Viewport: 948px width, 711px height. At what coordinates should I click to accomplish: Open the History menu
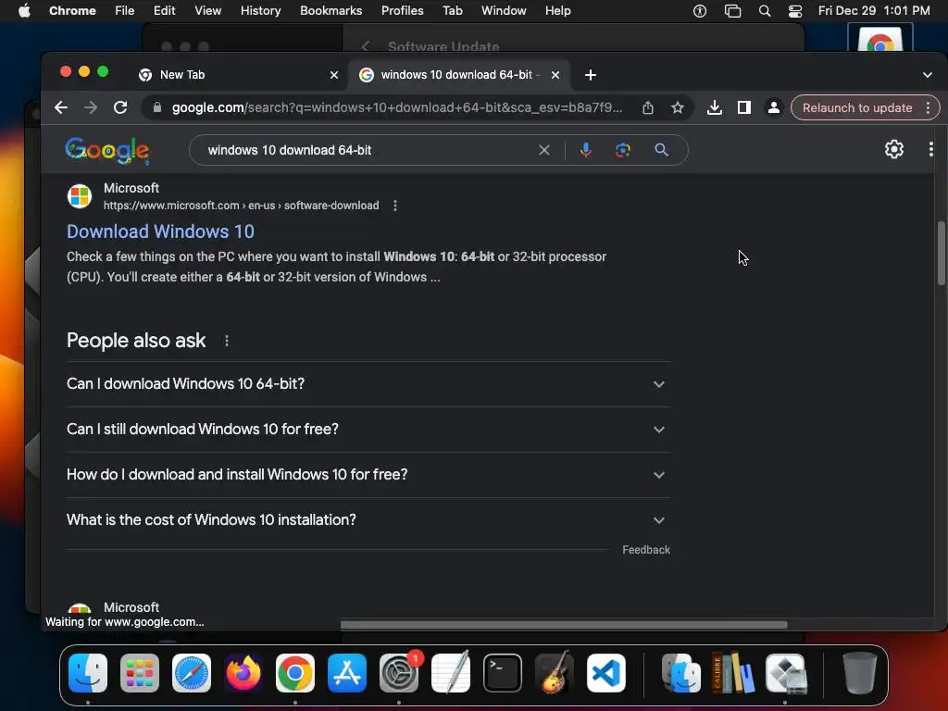260,10
